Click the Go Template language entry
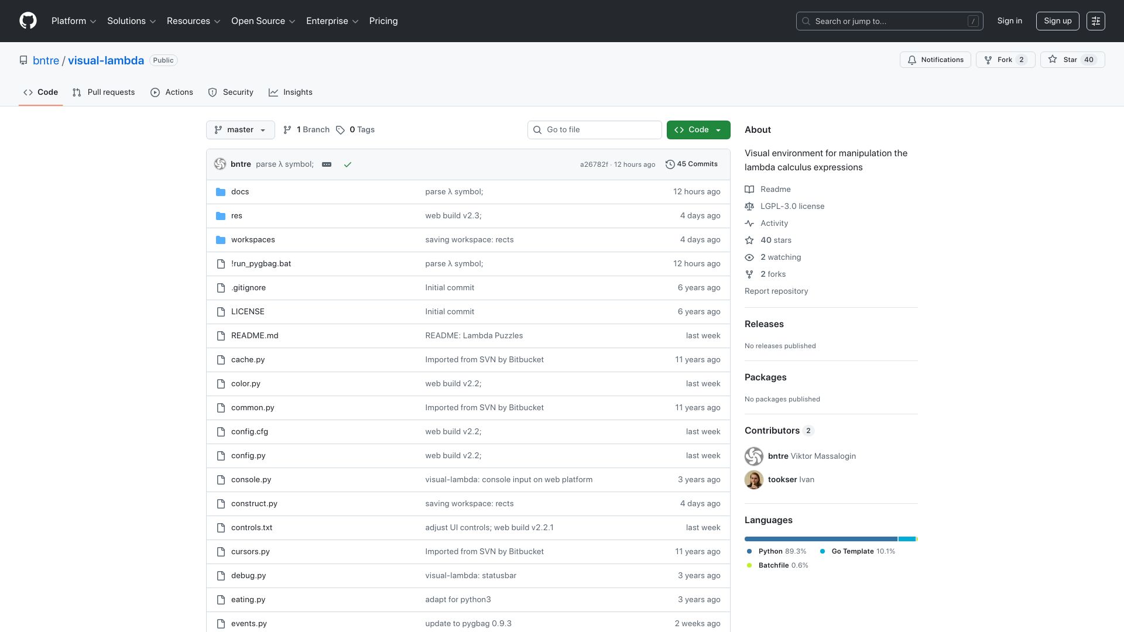 click(x=858, y=552)
